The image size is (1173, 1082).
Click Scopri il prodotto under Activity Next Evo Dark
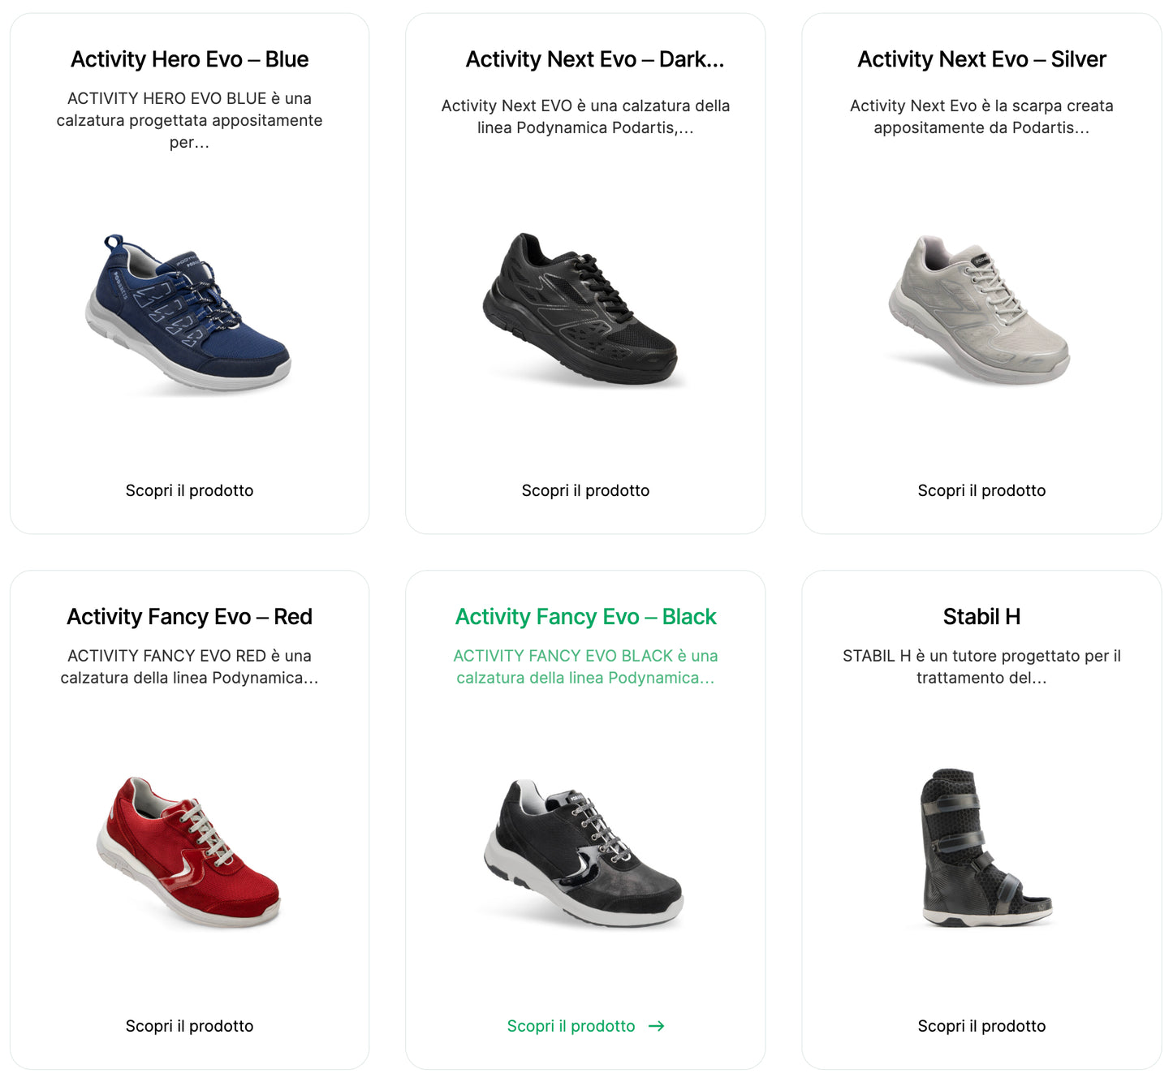coord(585,490)
